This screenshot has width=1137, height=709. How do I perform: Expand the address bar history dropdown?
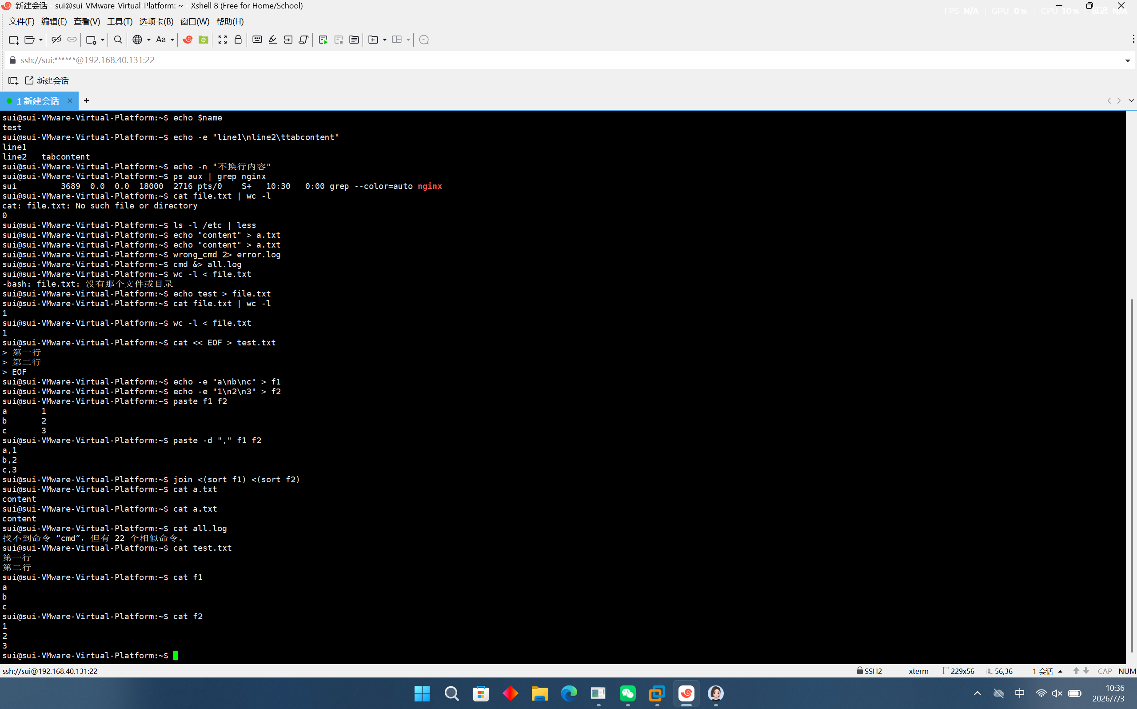1128,60
